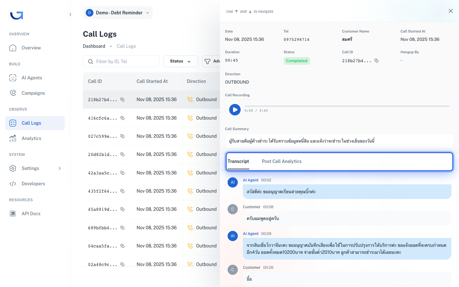Image resolution: width=459 pixels, height=287 pixels.
Task: Expand the Settings submenu arrow
Action: [x=60, y=168]
